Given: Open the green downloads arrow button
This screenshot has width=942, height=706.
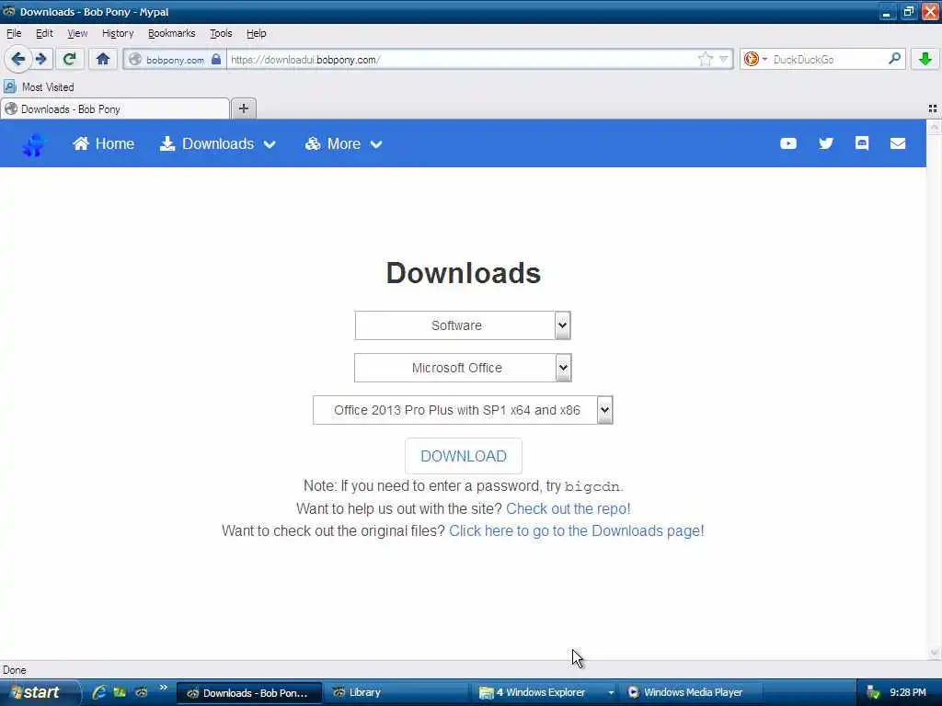Looking at the screenshot, I should tap(925, 59).
